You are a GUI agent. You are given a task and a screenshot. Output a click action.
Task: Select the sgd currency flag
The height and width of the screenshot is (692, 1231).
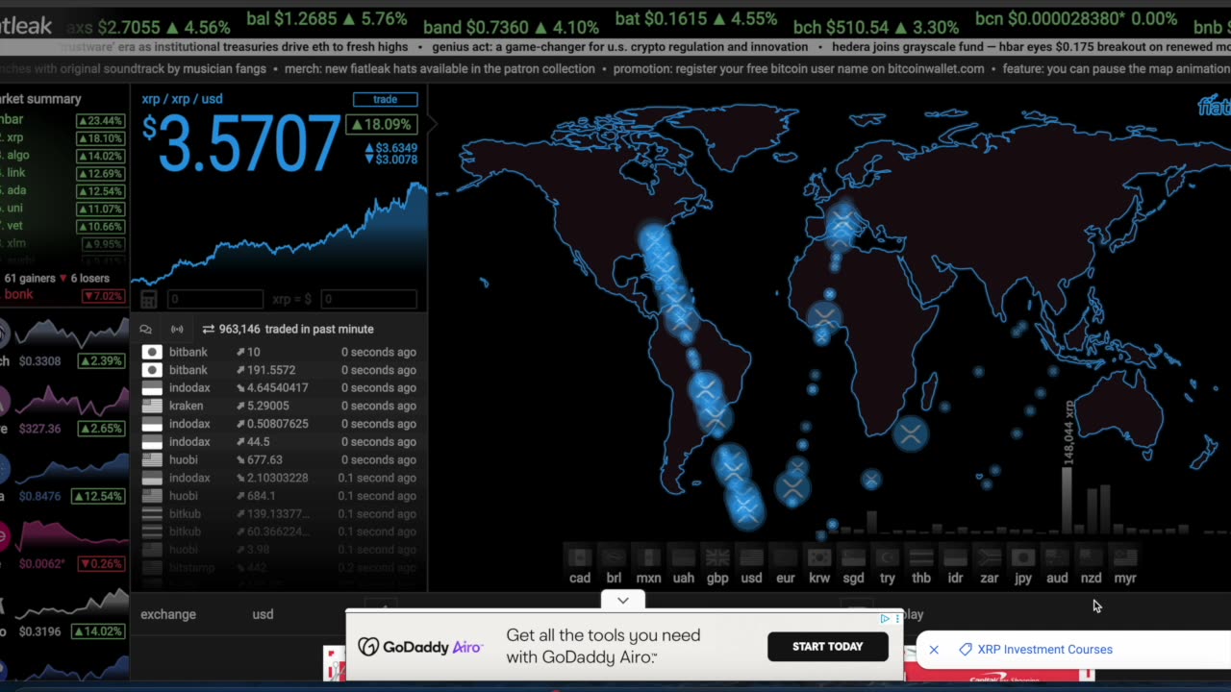(853, 557)
